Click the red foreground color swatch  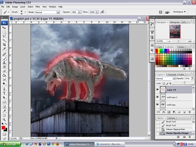[x=3, y=128]
